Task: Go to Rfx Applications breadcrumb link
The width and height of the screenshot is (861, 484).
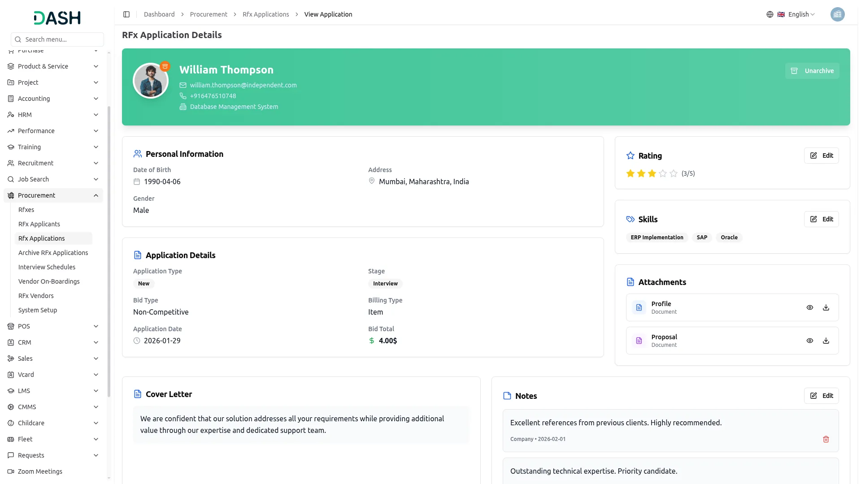Action: [265, 14]
